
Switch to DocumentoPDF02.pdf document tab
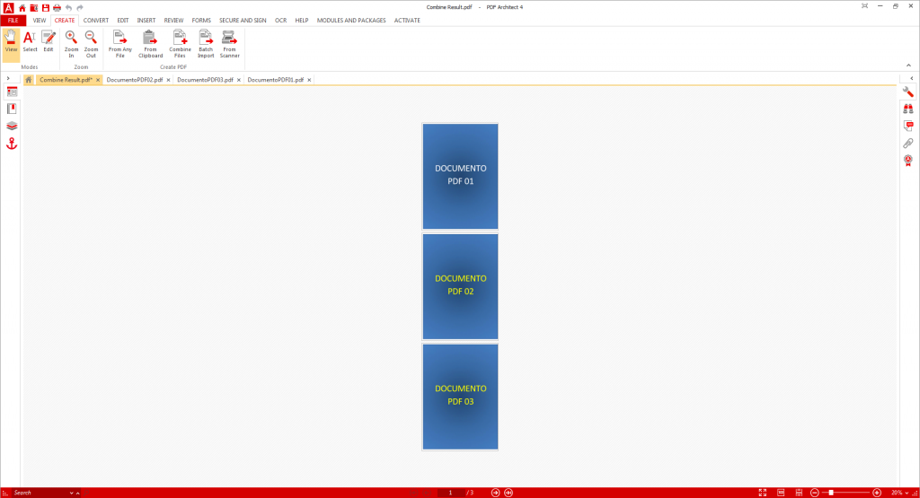[x=135, y=80]
